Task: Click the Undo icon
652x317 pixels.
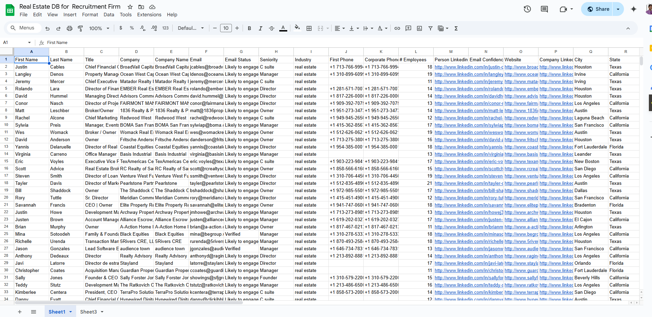Action: click(x=47, y=28)
